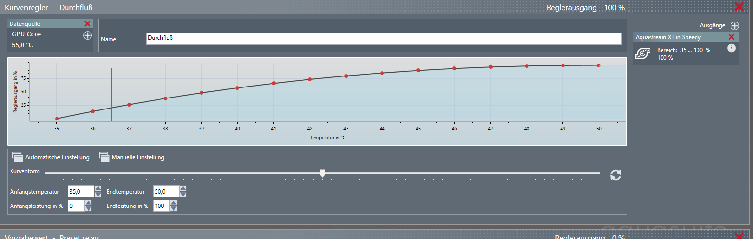Click the Temperatur in °C axis label
Screen dimensions: 753x239
[328, 138]
